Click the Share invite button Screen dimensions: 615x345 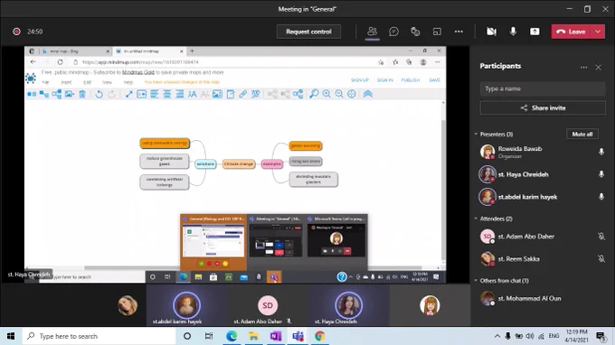click(543, 107)
